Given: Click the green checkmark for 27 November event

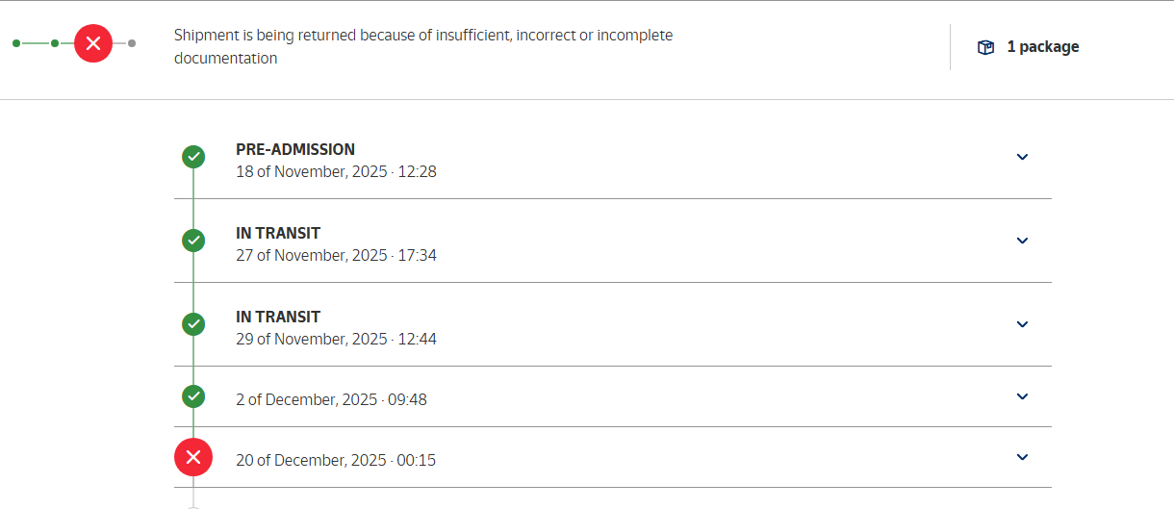Looking at the screenshot, I should [193, 240].
